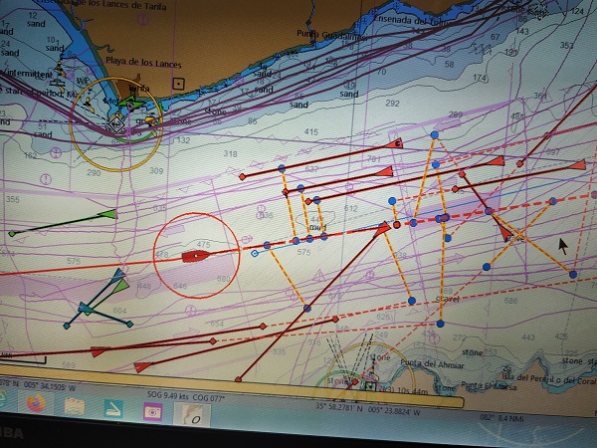Click the Isla del Perejil o del Coral label
Viewport: 597px width, 448px height.
549,379
